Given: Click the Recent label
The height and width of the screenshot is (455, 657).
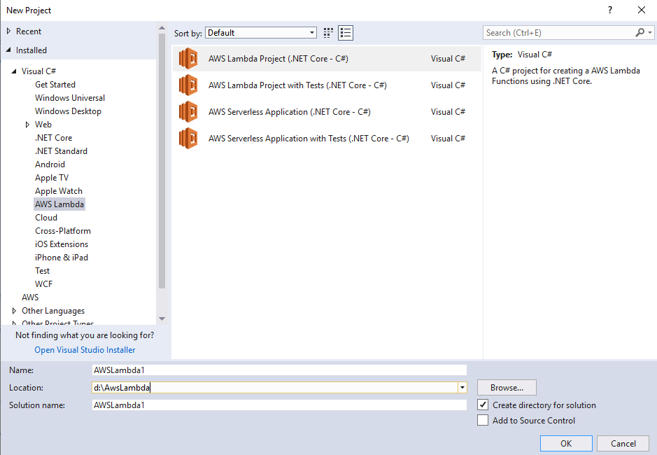Looking at the screenshot, I should tap(29, 31).
